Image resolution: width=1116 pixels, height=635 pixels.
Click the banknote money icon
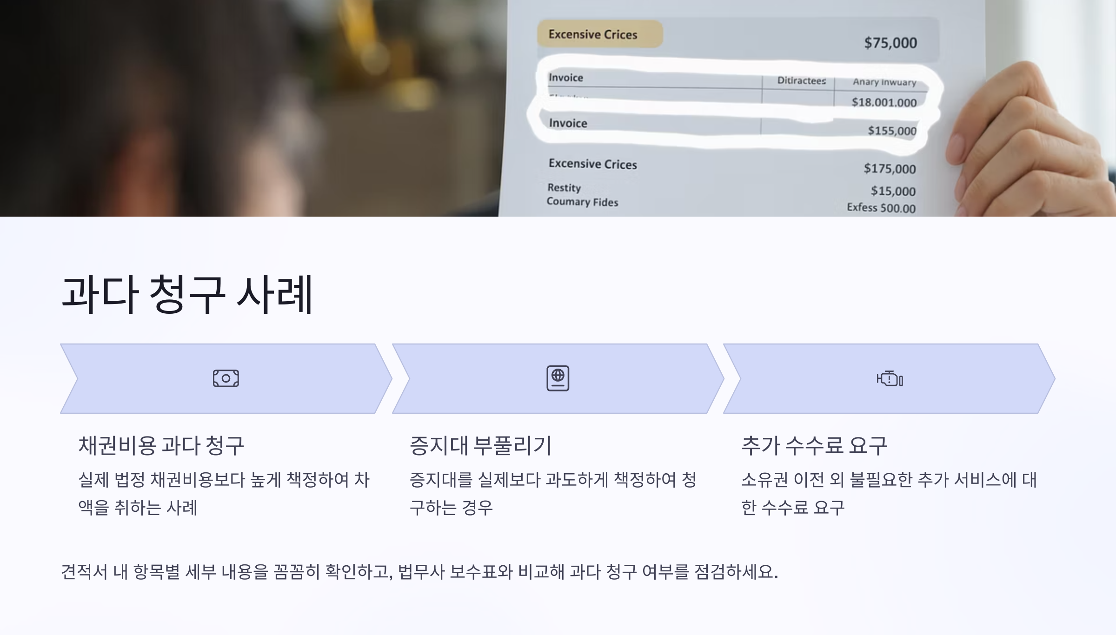226,378
